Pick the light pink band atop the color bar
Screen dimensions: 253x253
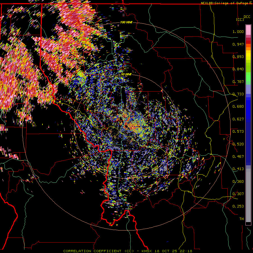coord(248,30)
